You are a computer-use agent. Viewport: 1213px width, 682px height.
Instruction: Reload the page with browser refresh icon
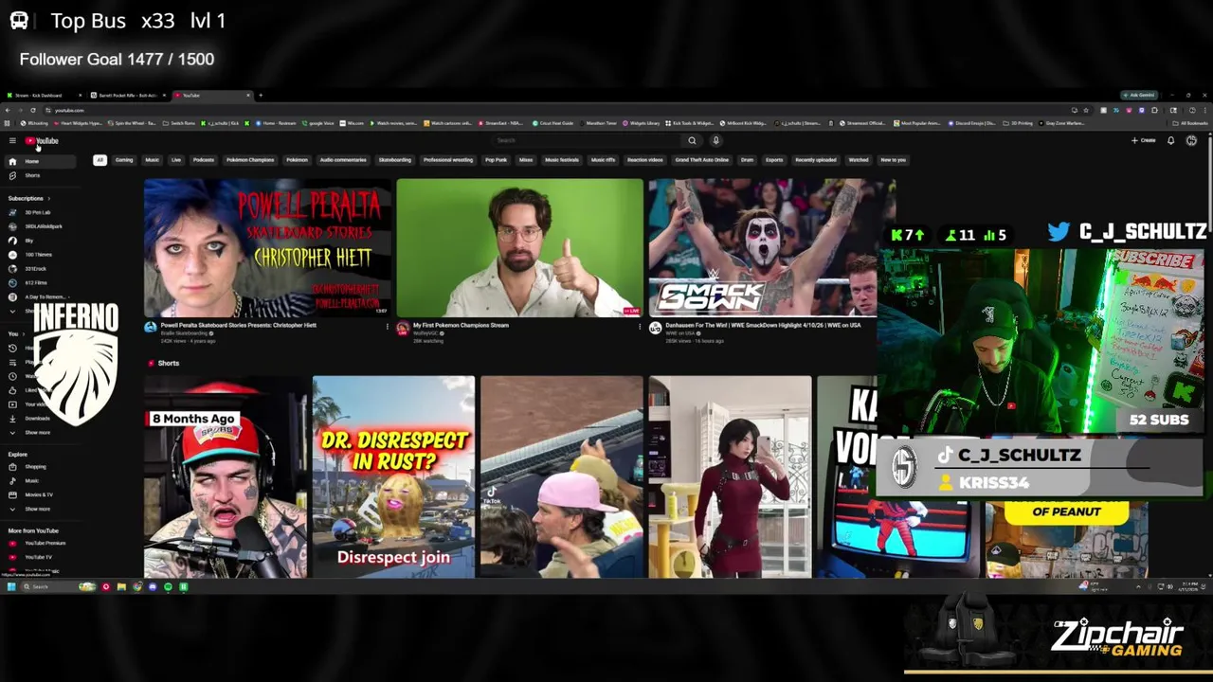[x=33, y=110]
